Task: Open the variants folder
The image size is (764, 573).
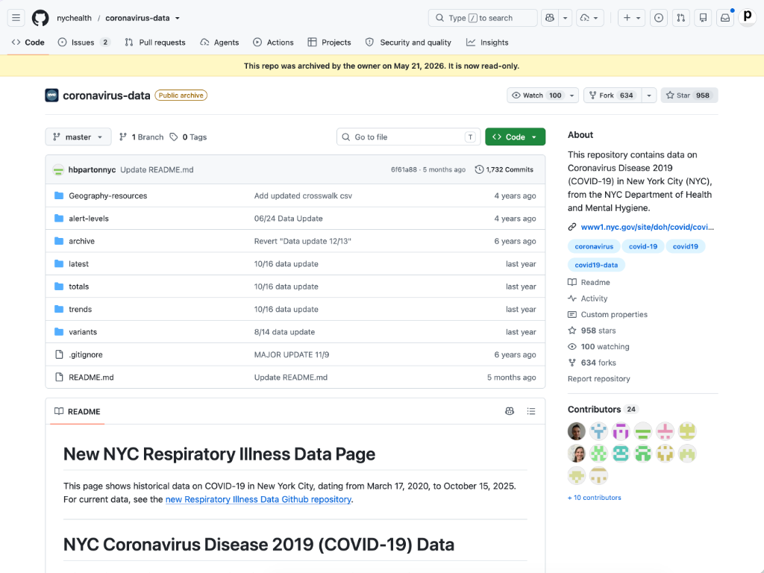Action: click(x=83, y=332)
